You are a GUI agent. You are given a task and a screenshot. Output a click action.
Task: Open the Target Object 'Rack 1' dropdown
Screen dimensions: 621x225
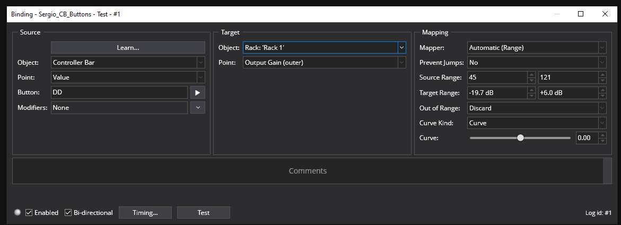point(401,48)
